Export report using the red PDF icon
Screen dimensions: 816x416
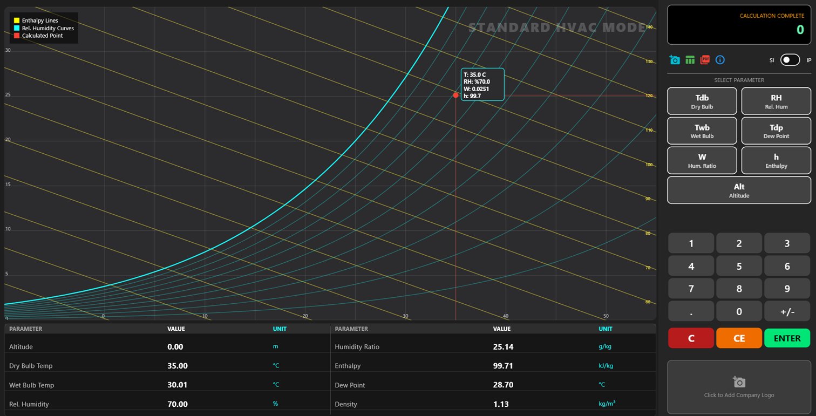coord(705,60)
